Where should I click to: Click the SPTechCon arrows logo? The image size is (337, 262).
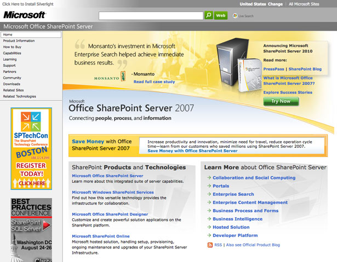31,121
